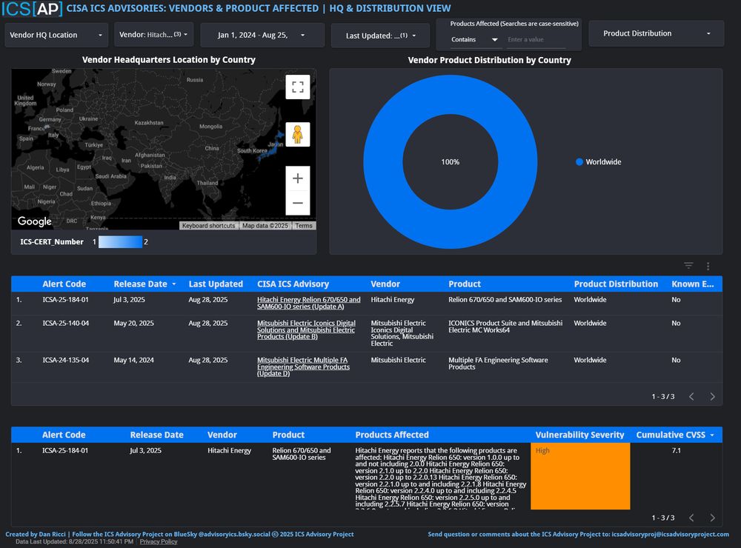The width and height of the screenshot is (741, 548).
Task: Click the 100% donut chart label
Action: (x=451, y=162)
